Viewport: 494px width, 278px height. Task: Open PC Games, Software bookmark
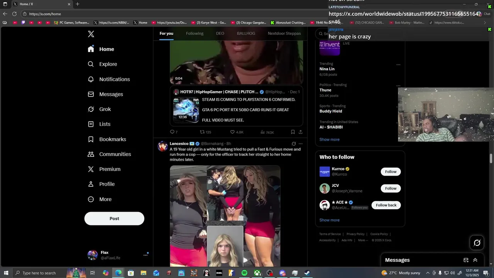pyautogui.click(x=72, y=23)
